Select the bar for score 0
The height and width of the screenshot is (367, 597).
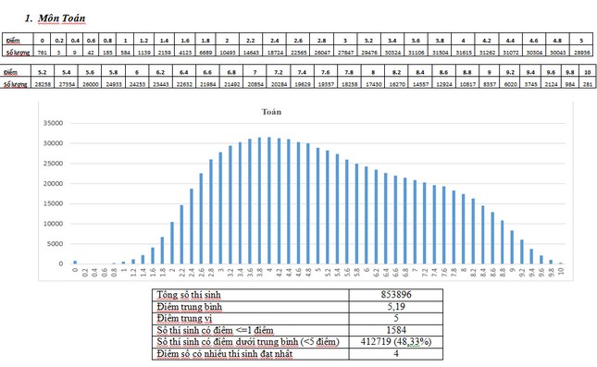75,262
